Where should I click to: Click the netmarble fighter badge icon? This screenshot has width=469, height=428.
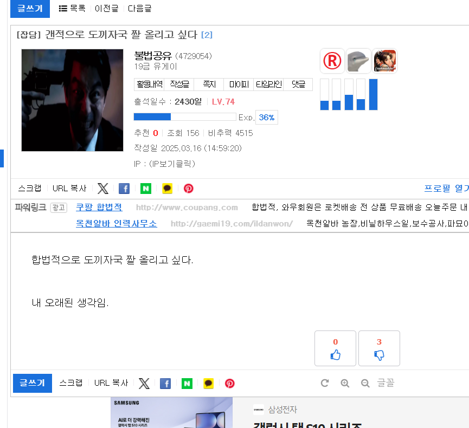click(385, 61)
